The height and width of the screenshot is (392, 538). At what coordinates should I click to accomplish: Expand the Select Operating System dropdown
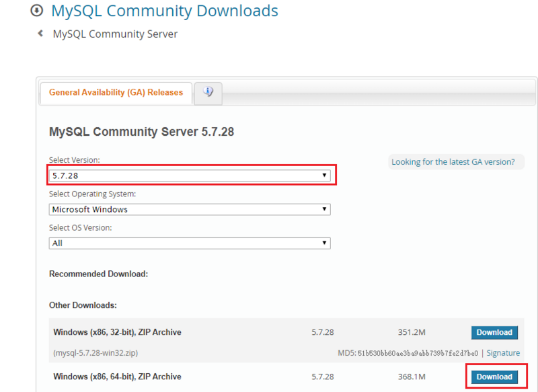(190, 209)
